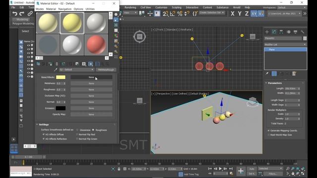The image size is (317, 178).
Task: Constrain transform to X axis
Action: pos(232,13)
